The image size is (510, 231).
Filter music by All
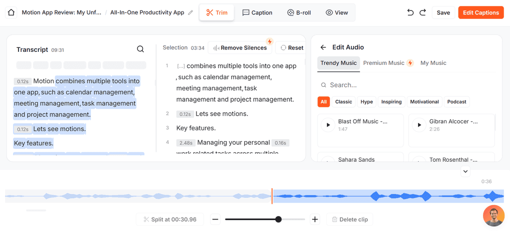[323, 102]
